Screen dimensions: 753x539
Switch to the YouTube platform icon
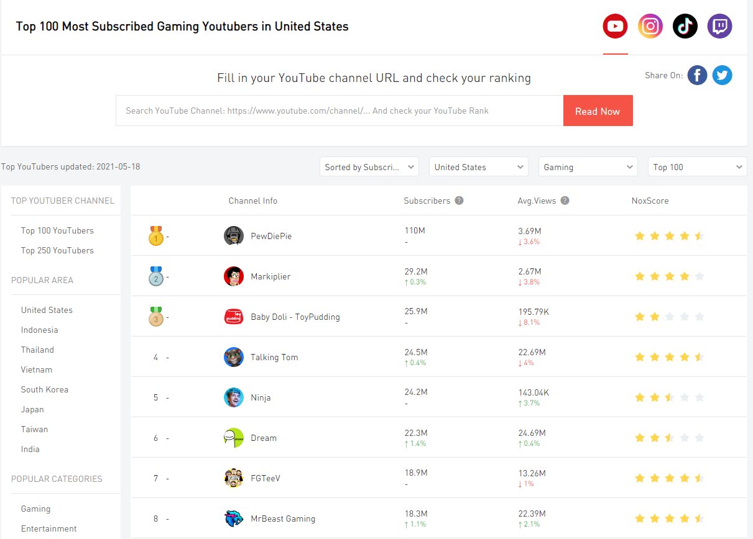point(615,26)
